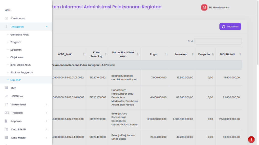Click the dollar sign icon beside Anggaran
Screen dimensions: 259x145
[6, 27]
